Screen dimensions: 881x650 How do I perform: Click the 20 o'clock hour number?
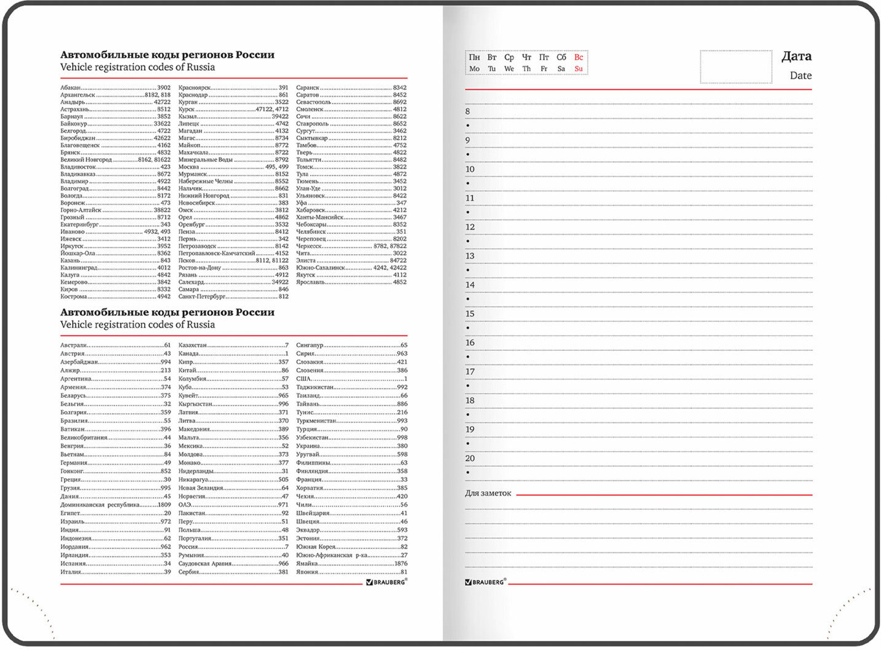(470, 459)
